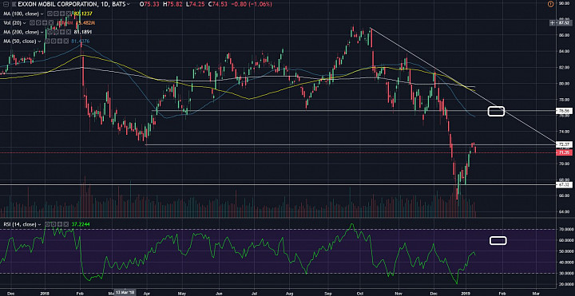This screenshot has height=296, width=575.
Task: Click the third legend icon for MA (200, close)
Action: click(x=62, y=32)
